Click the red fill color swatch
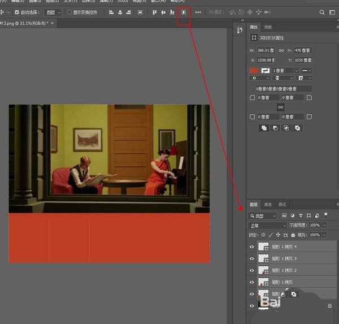The width and height of the screenshot is (339, 324). click(254, 70)
